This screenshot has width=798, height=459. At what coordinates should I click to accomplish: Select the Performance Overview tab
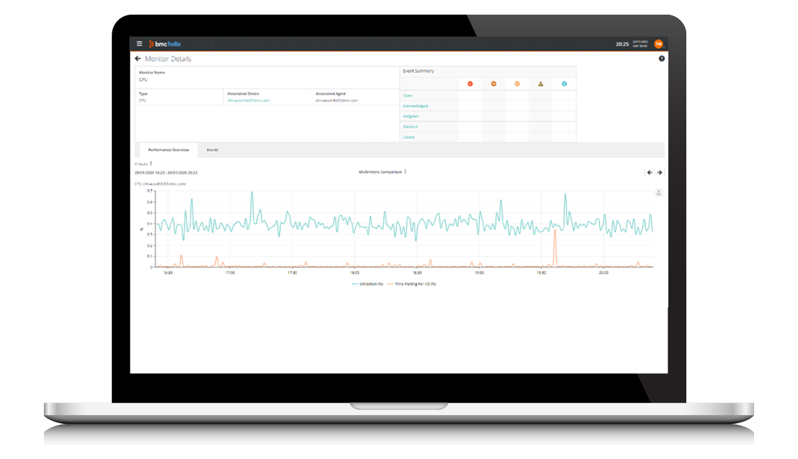[169, 150]
